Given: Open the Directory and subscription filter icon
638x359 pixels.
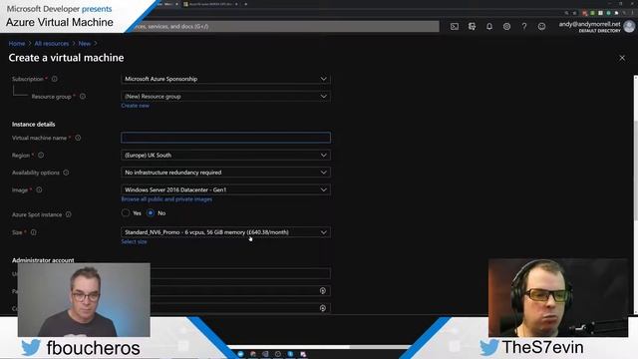Looking at the screenshot, I should (472, 27).
